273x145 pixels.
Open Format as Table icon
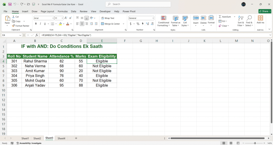pos(175,18)
